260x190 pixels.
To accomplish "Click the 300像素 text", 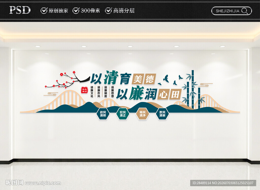I will [90, 11].
